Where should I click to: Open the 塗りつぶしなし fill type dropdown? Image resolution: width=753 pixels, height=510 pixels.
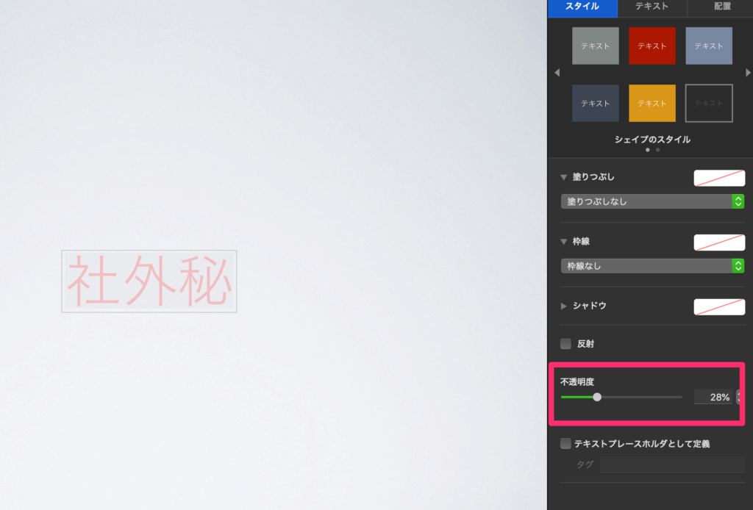[x=652, y=201]
